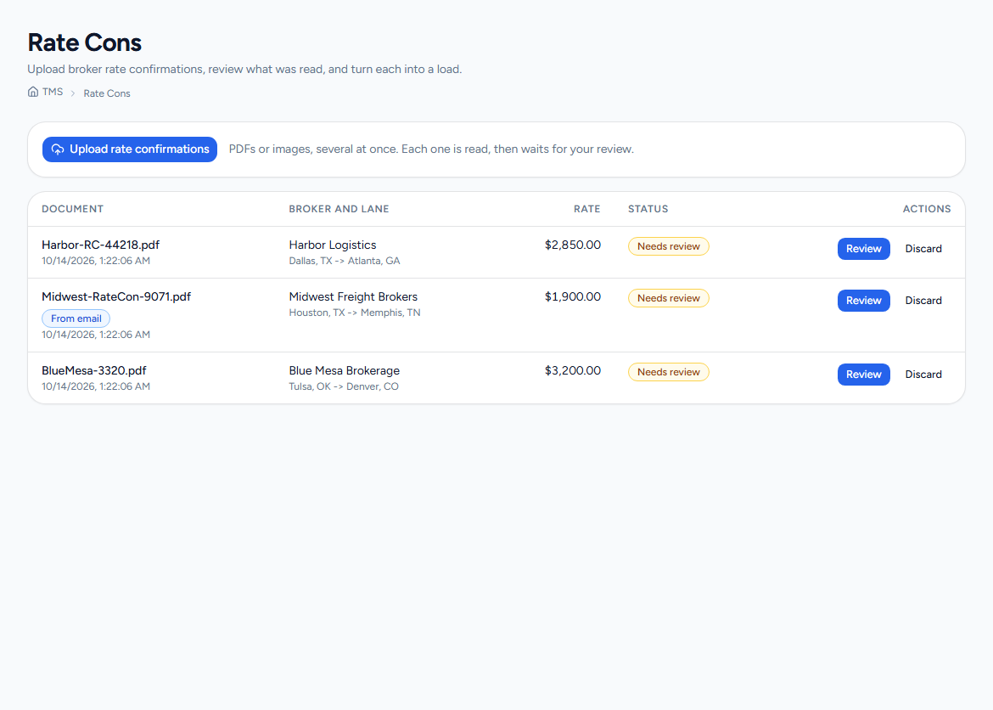Click broker name Blue Mesa Brokerage
The width and height of the screenshot is (993, 710).
(345, 371)
